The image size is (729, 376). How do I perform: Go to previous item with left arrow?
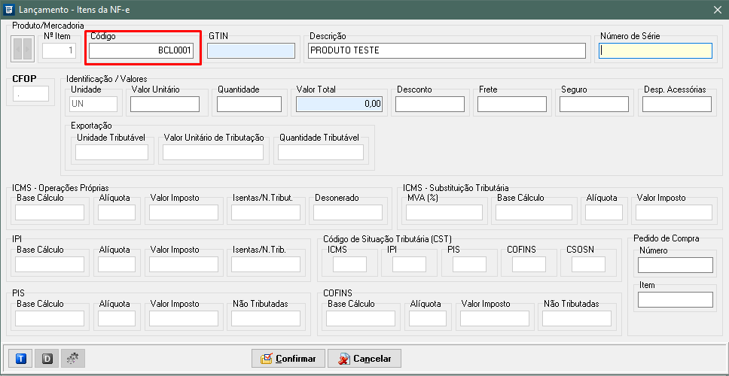coord(18,50)
